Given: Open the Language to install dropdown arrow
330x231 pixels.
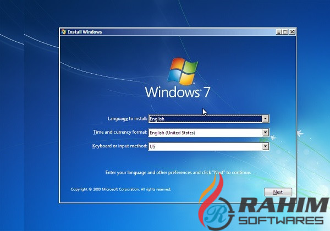Looking at the screenshot, I should tap(266, 119).
